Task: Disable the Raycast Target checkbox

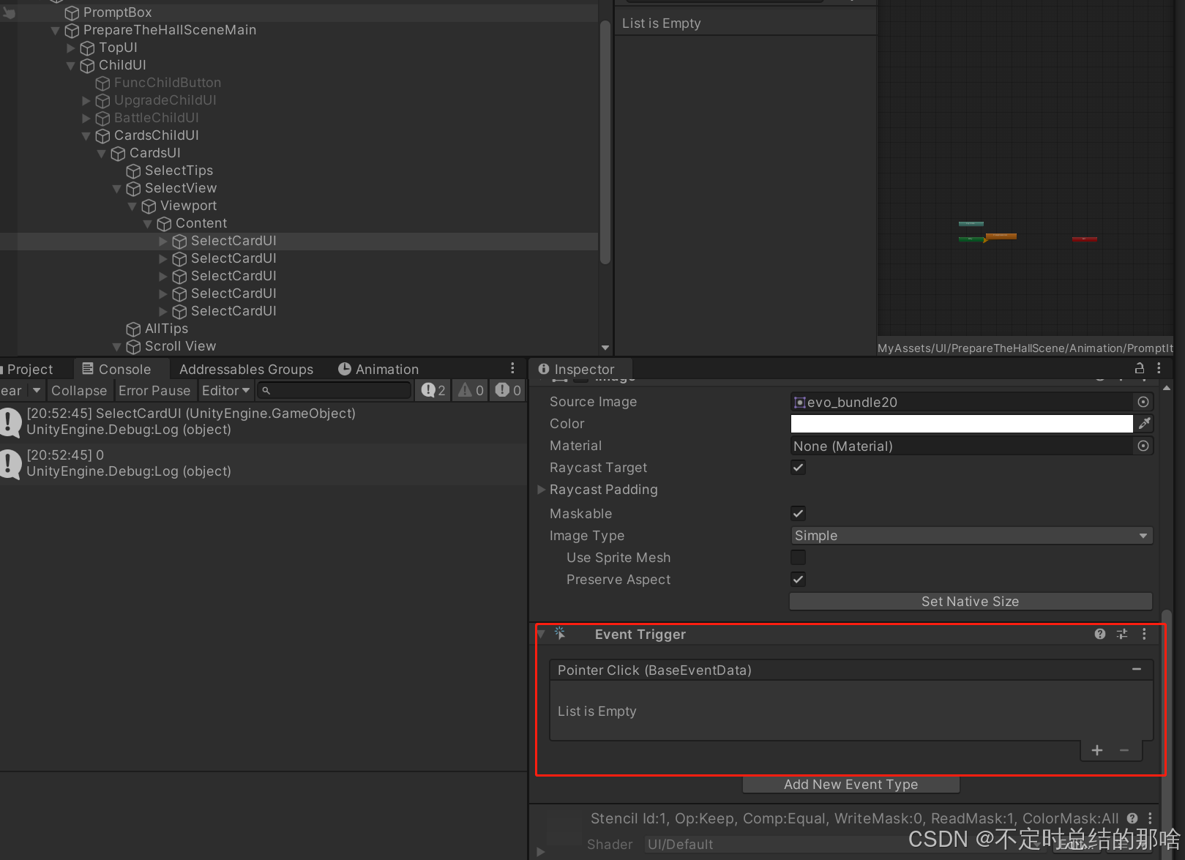Action: (798, 468)
